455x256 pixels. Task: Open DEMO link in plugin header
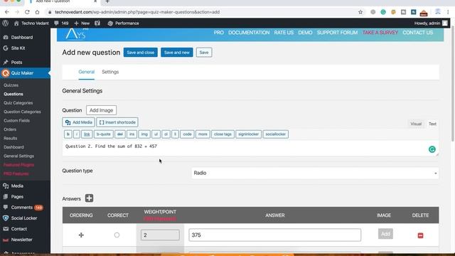point(305,33)
